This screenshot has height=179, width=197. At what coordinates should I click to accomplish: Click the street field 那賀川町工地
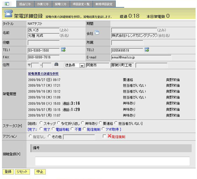click(x=122, y=66)
